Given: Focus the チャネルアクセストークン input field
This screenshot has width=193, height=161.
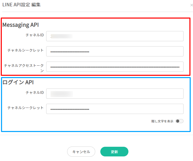Looking at the screenshot, I should (115, 67).
